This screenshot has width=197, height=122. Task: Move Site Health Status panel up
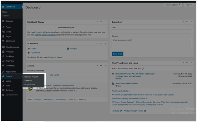tap(97, 22)
